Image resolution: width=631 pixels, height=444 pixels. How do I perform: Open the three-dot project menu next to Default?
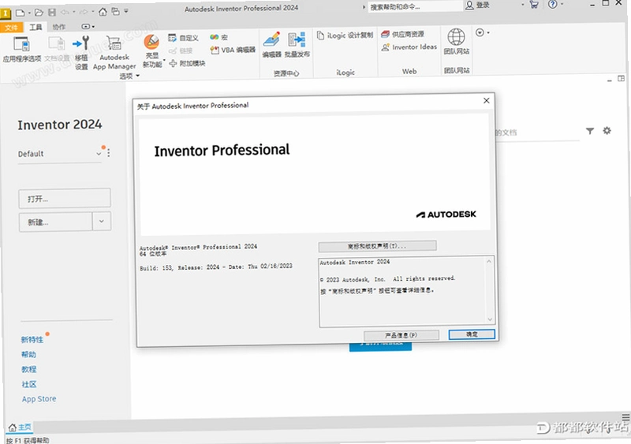click(x=109, y=152)
